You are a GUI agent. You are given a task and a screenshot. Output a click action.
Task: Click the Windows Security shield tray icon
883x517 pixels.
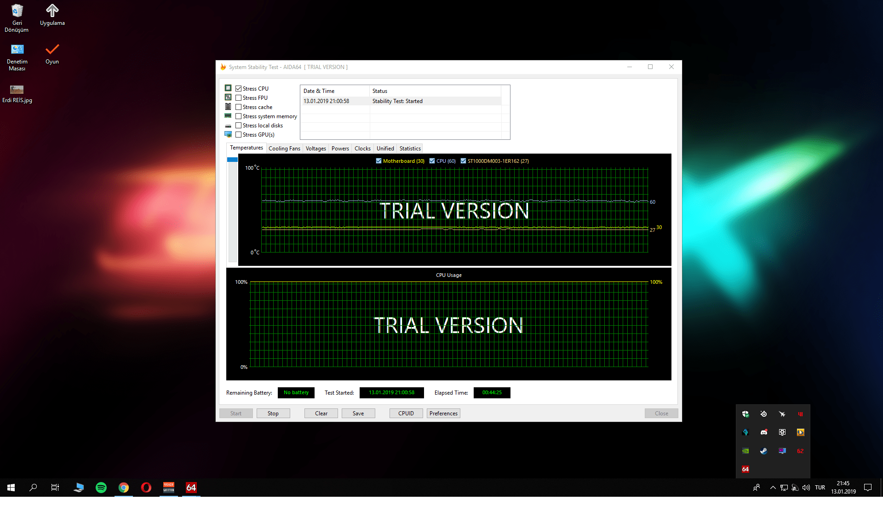(745, 414)
